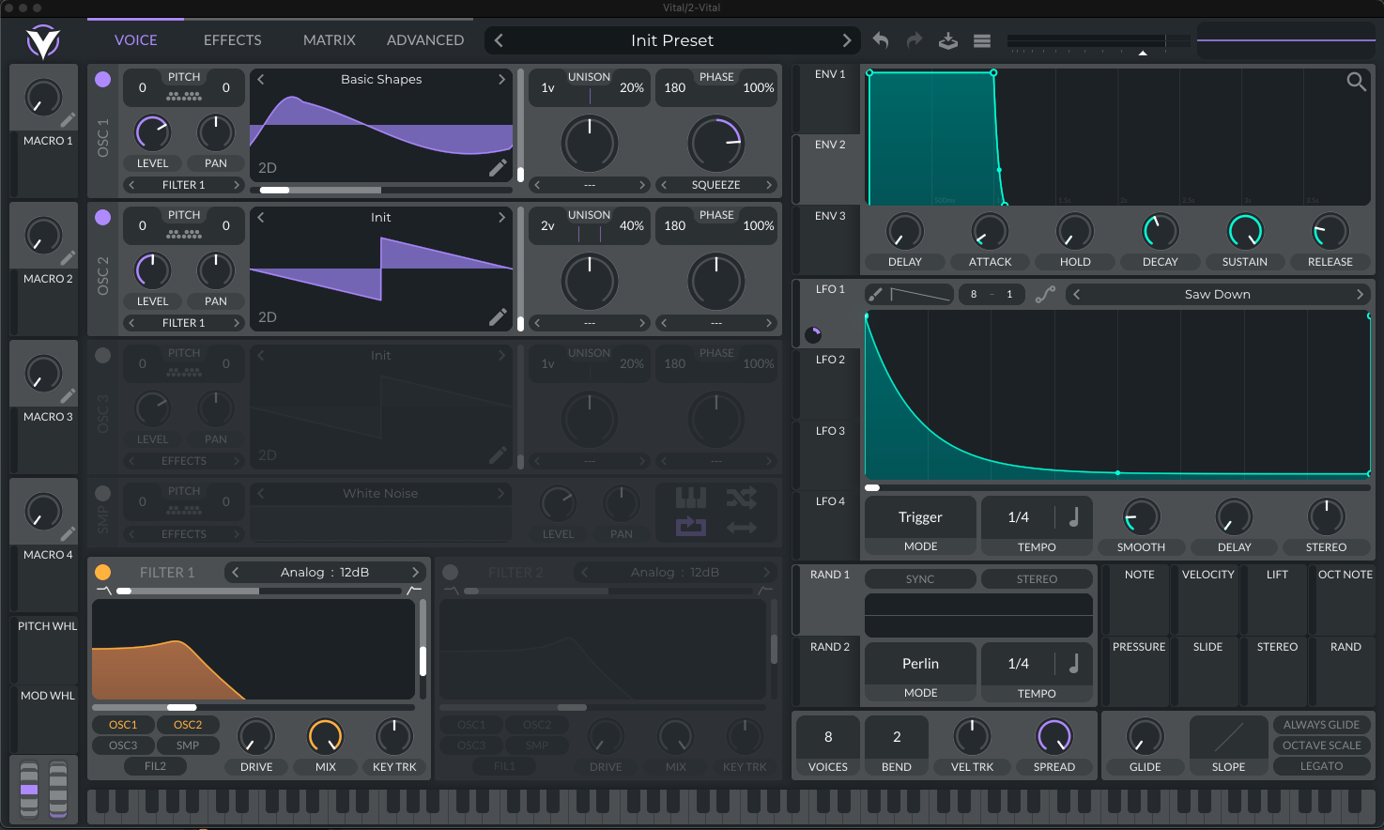Enable OSC3 input on Filter 1
1384x830 pixels.
point(123,745)
